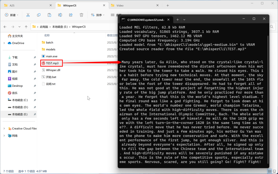The height and width of the screenshot is (174, 278).
Task: Unpin Desktop using its pin icon
Action: click(x=35, y=86)
